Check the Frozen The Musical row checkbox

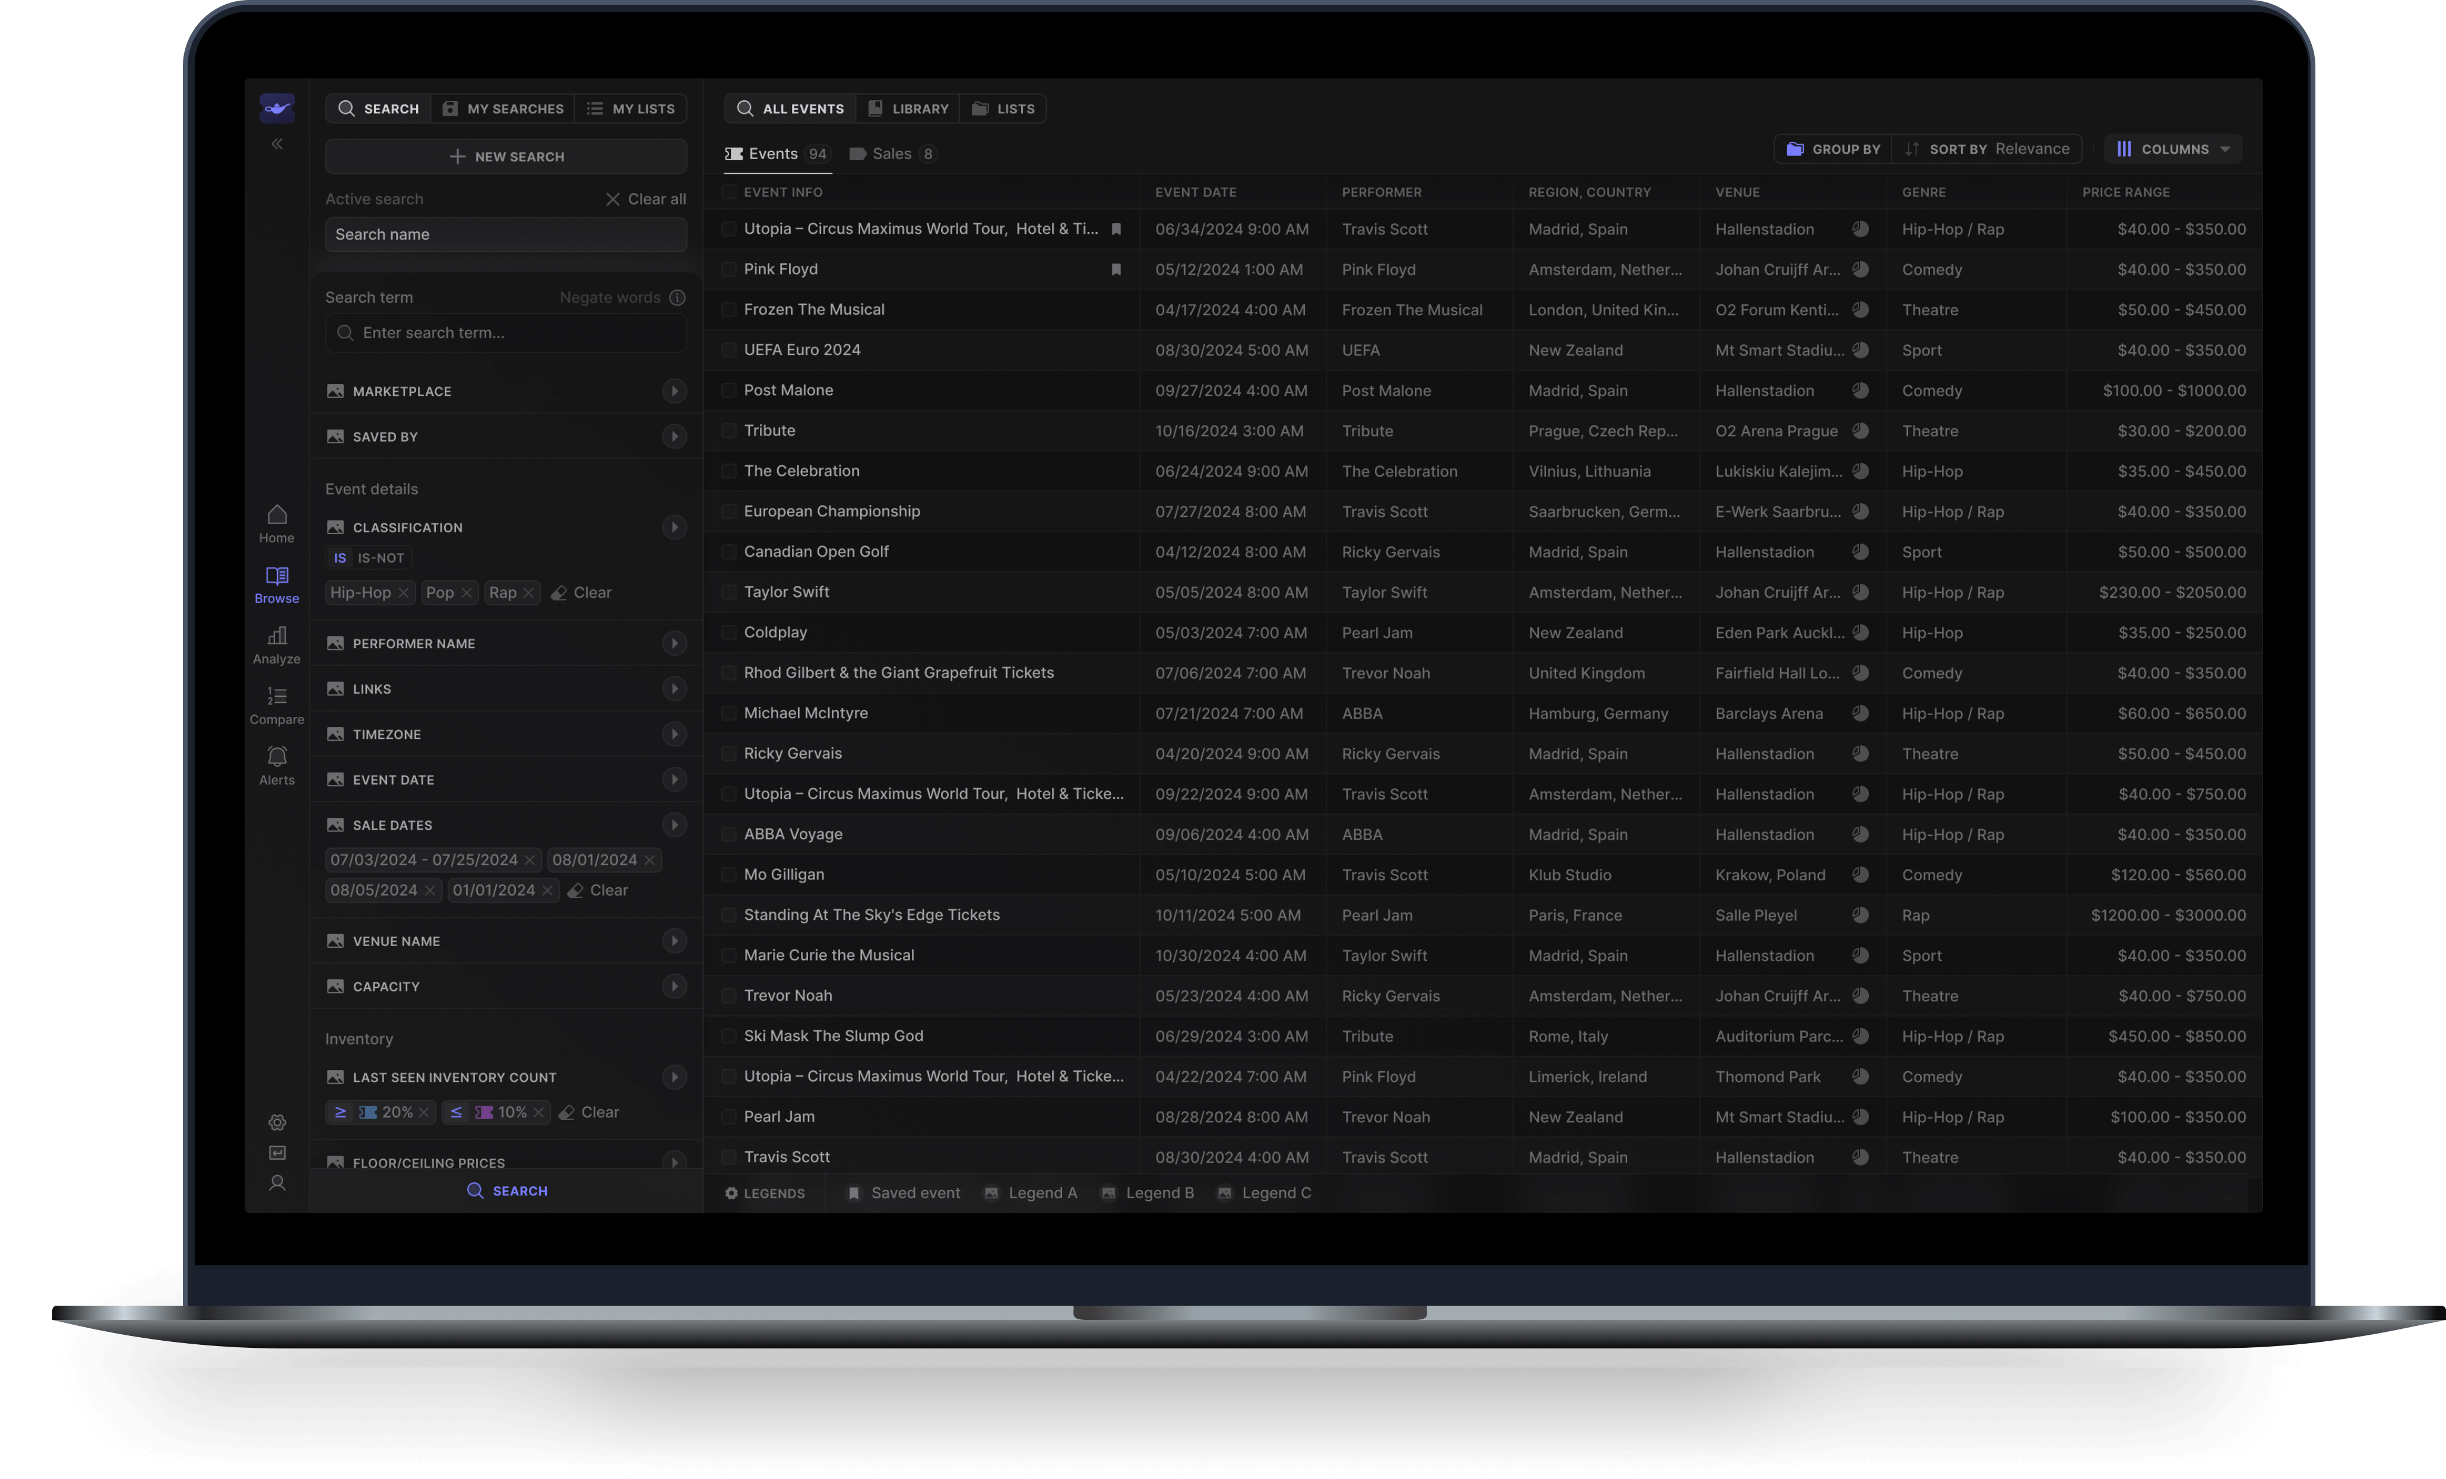point(728,310)
